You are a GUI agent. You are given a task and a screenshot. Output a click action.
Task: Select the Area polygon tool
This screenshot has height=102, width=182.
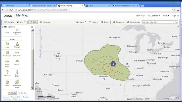coord(7,45)
